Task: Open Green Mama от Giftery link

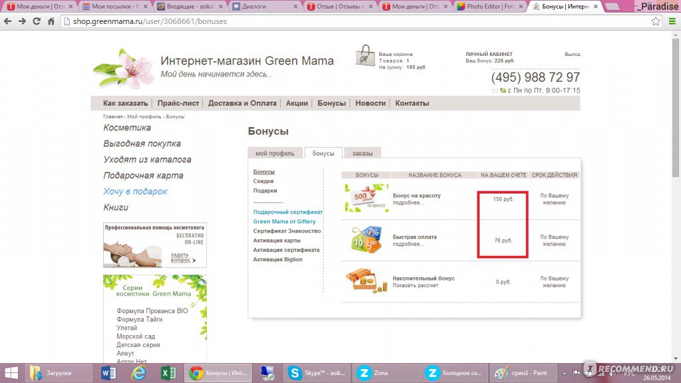Action: [285, 221]
